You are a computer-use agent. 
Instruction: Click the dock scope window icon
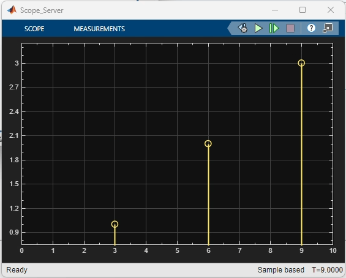point(328,28)
